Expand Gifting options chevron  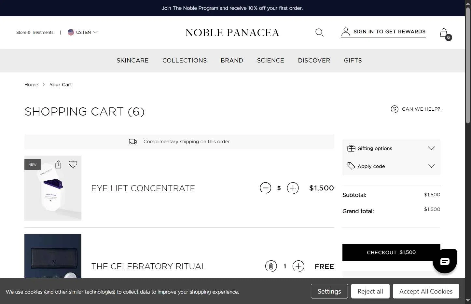coord(431,148)
